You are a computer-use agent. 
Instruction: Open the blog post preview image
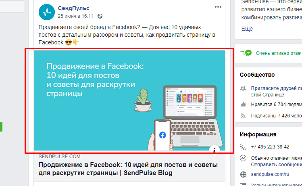129,100
